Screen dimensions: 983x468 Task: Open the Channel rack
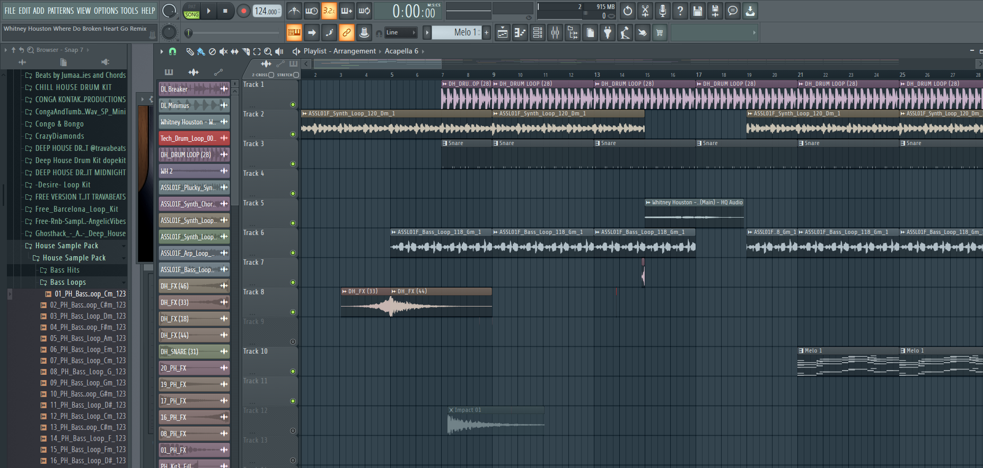point(538,33)
